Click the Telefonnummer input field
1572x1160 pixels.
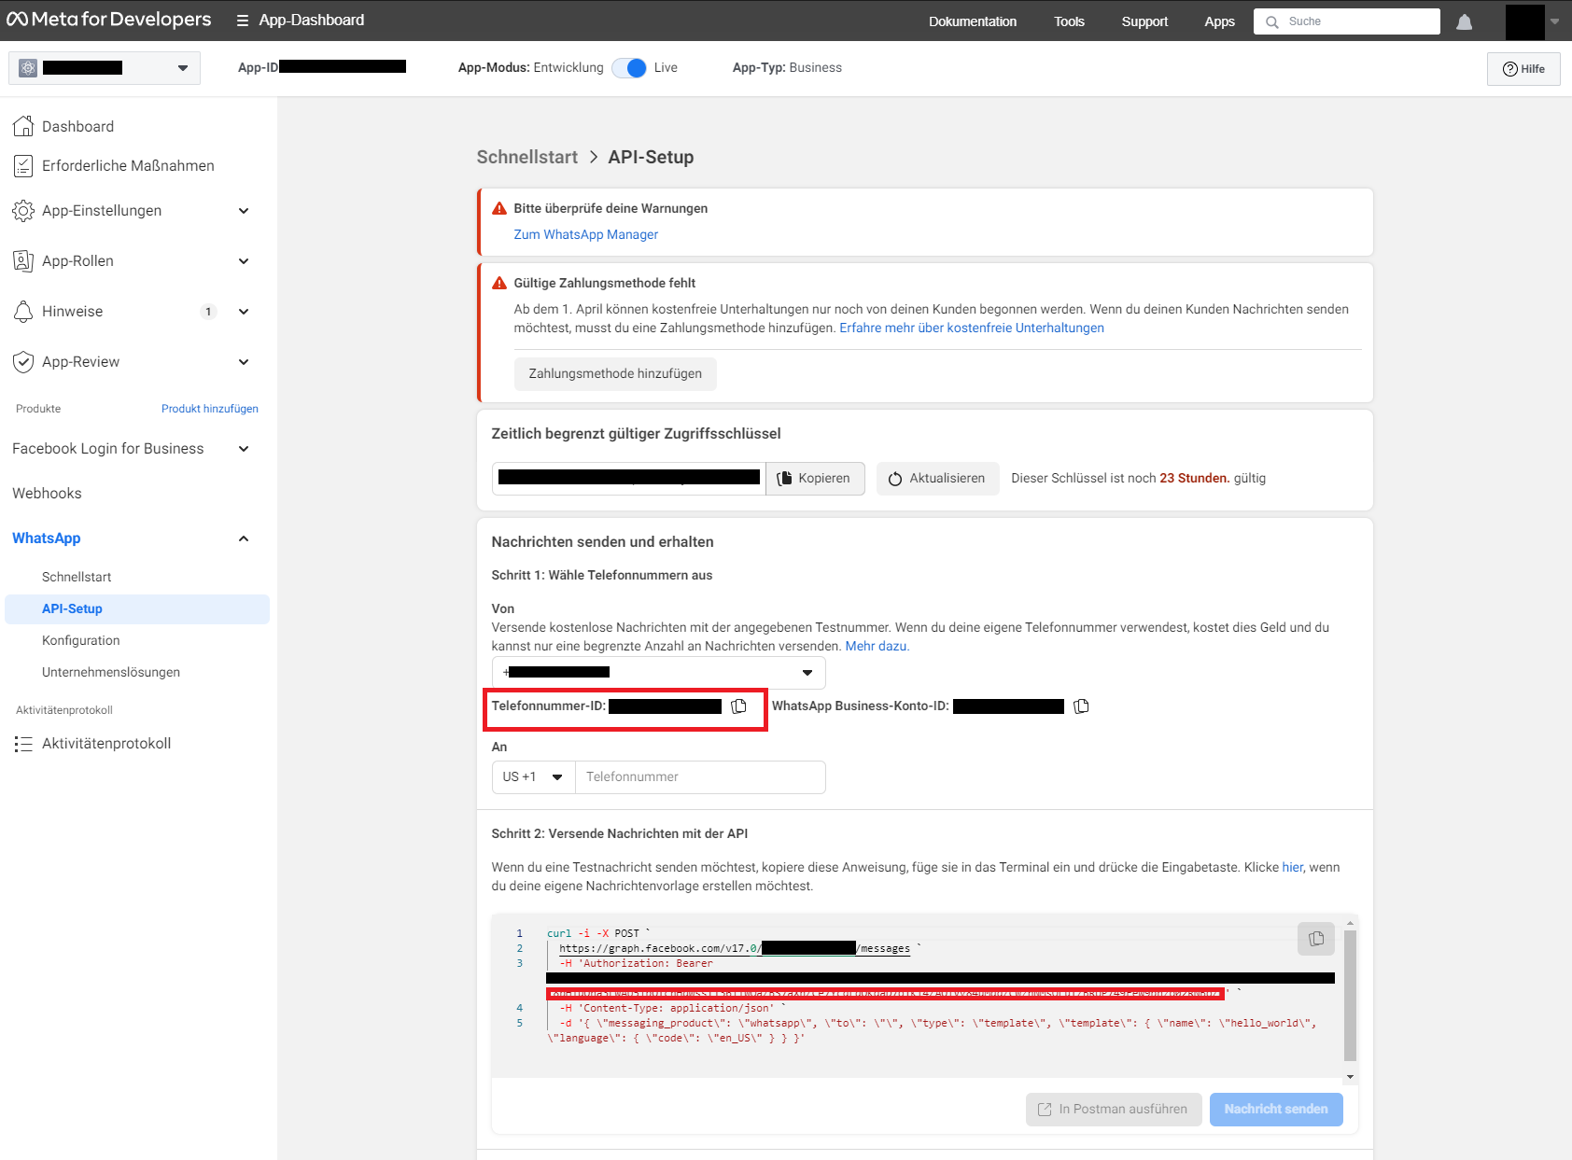(700, 777)
